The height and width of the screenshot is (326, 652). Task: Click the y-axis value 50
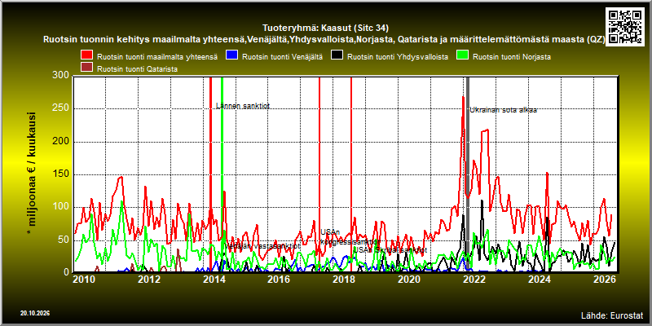(x=64, y=240)
